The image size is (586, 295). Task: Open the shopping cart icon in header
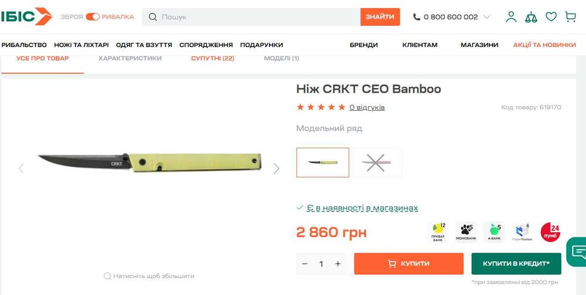pyautogui.click(x=570, y=17)
